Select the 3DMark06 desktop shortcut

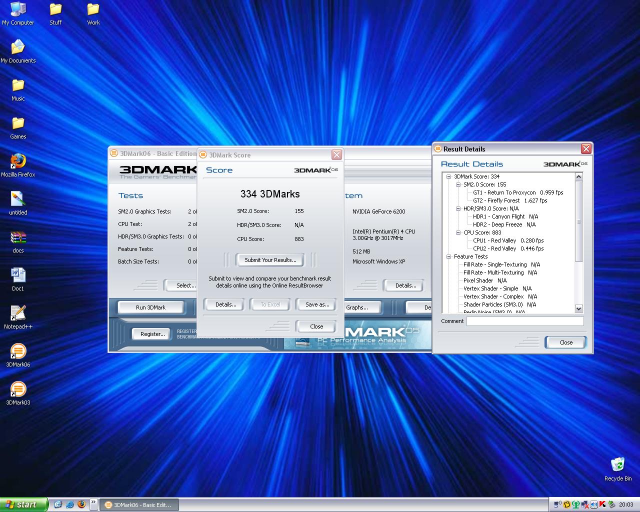(x=18, y=356)
